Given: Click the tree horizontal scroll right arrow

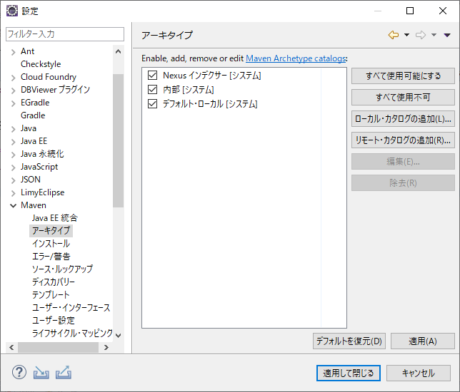Looking at the screenshot, I should click(x=106, y=348).
